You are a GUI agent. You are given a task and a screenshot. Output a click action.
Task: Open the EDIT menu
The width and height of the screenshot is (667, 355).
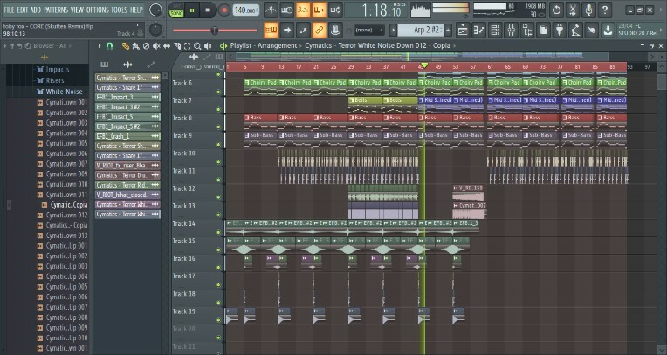(22, 10)
